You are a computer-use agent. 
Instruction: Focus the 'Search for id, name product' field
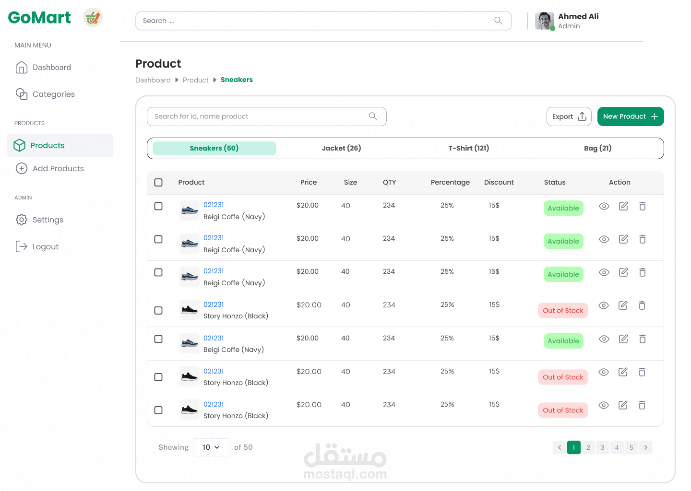coord(267,117)
